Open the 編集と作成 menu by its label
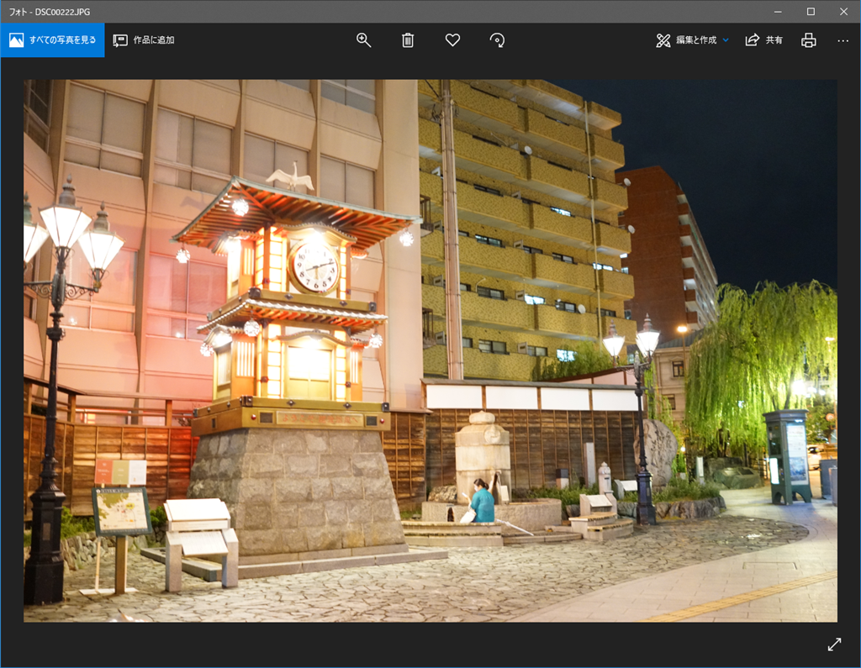This screenshot has width=861, height=668. 695,39
